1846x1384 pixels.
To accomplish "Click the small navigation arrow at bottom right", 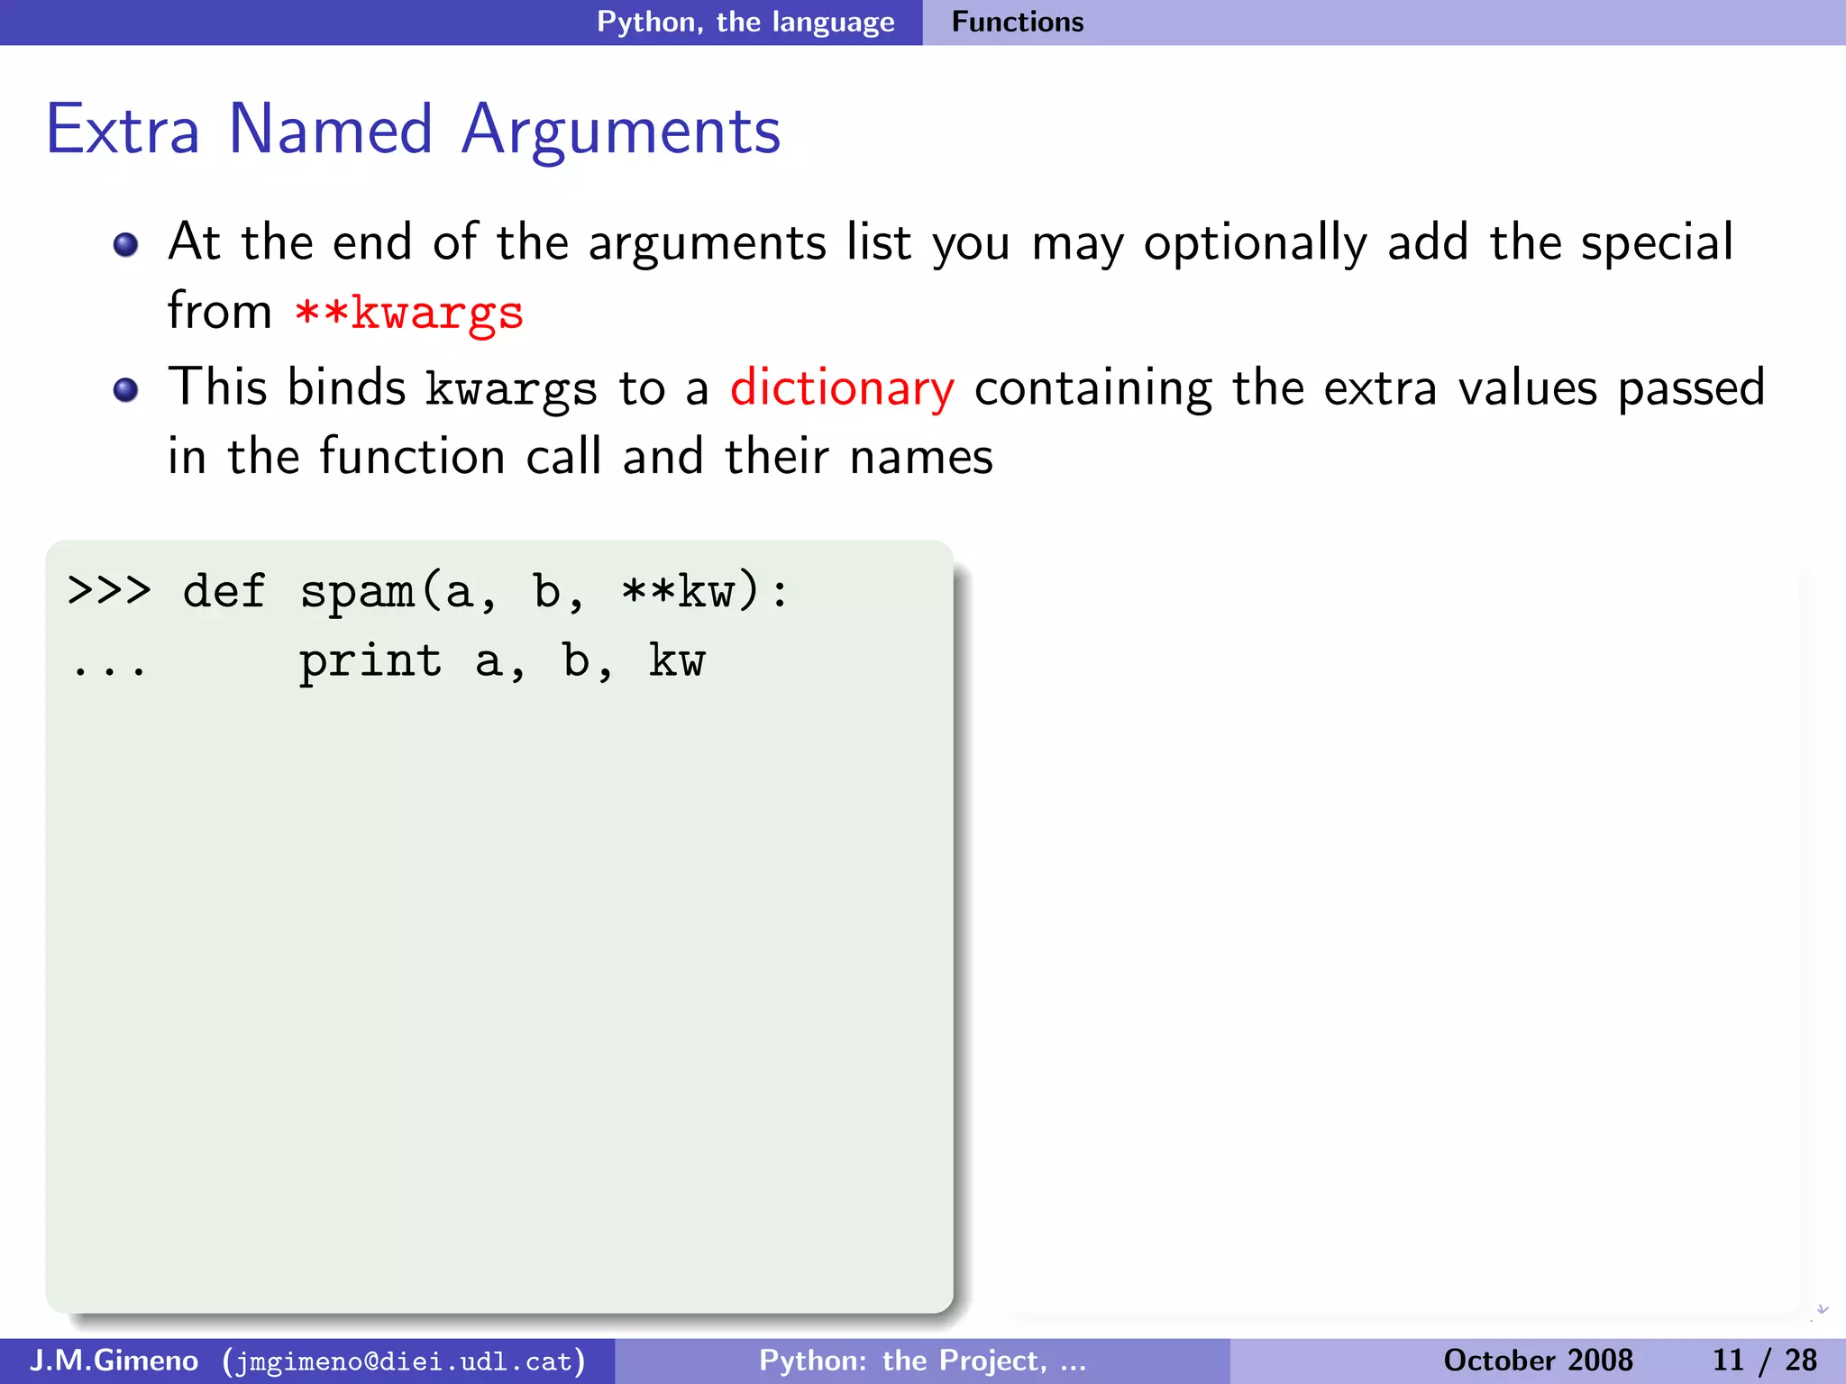I will [1821, 1312].
